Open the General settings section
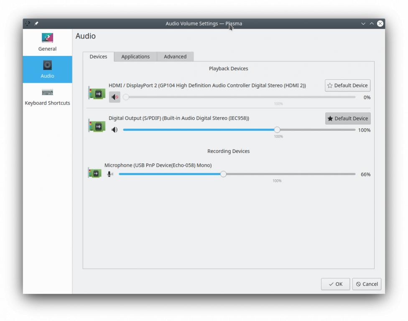This screenshot has width=408, height=321. [x=47, y=42]
